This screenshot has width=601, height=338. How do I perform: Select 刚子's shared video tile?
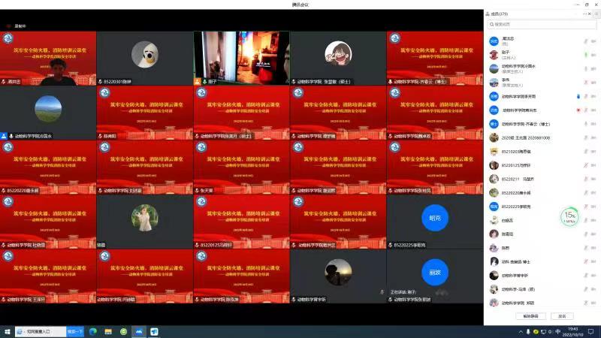pos(240,57)
